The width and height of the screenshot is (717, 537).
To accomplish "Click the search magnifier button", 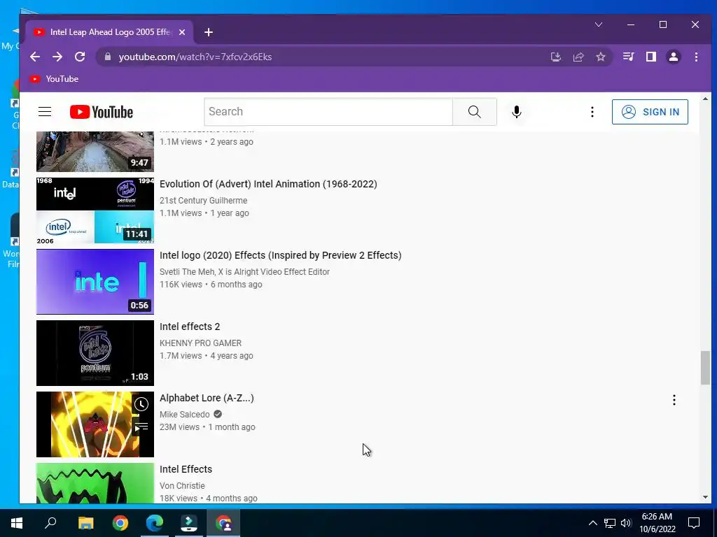I will click(x=474, y=112).
